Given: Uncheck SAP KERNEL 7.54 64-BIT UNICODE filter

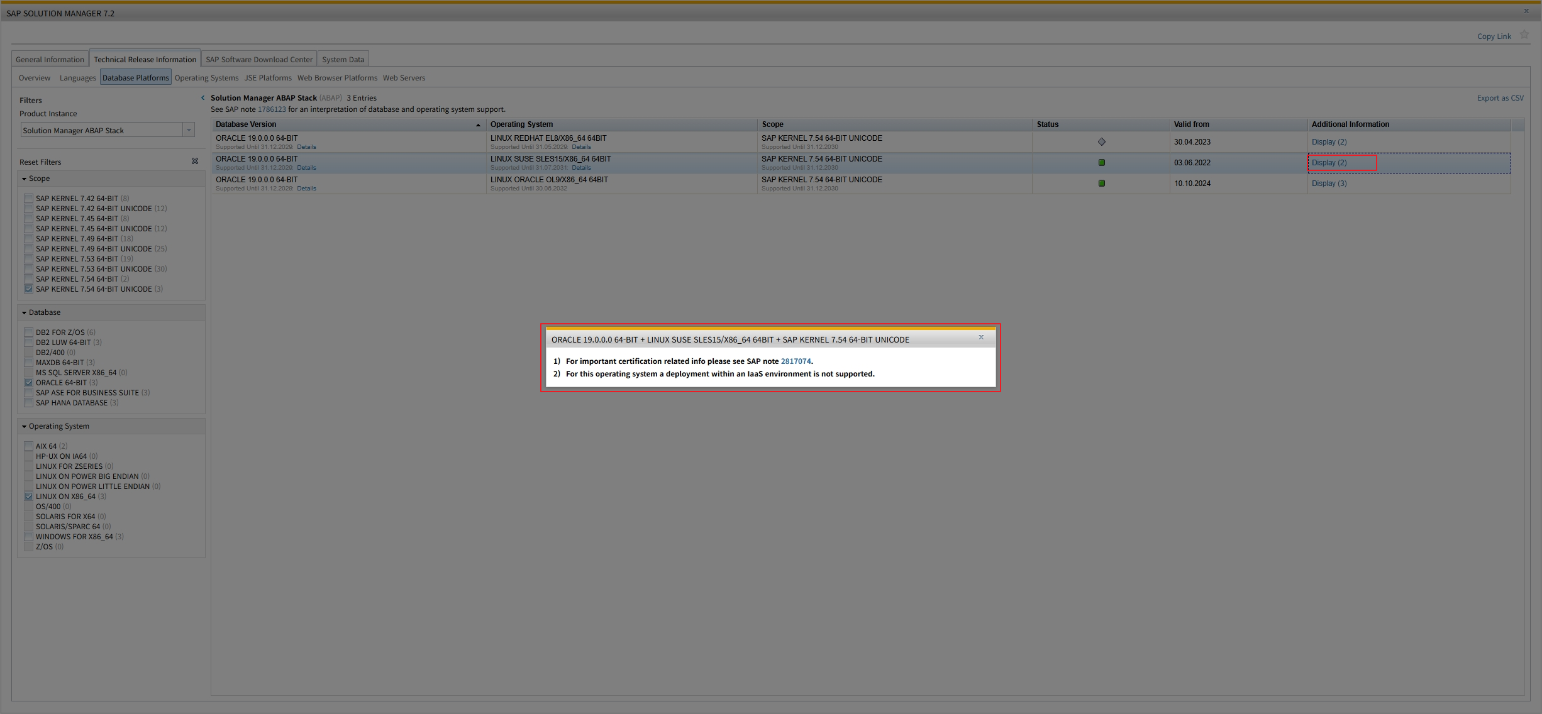Looking at the screenshot, I should (28, 289).
